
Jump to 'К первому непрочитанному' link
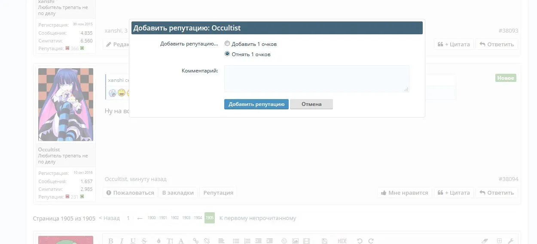click(258, 218)
